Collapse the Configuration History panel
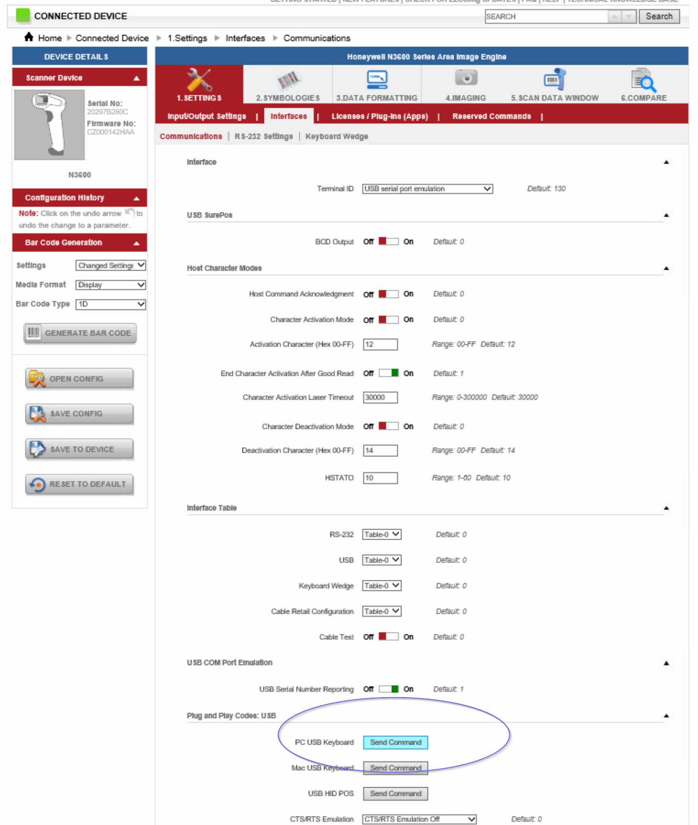Screen dimensions: 698x825 (x=137, y=198)
